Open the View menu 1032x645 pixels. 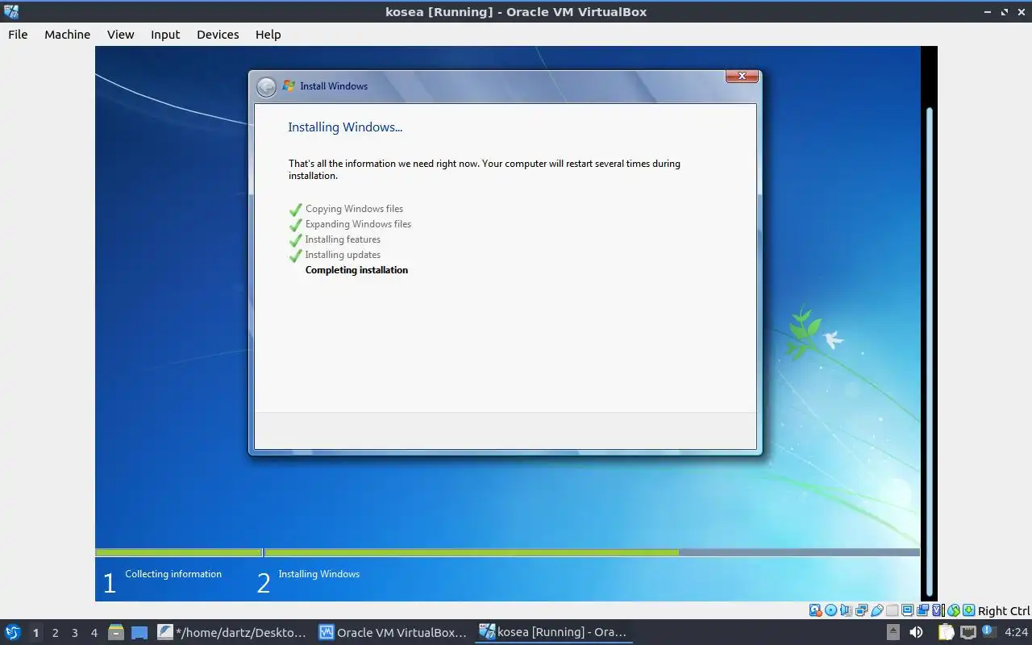coord(120,34)
